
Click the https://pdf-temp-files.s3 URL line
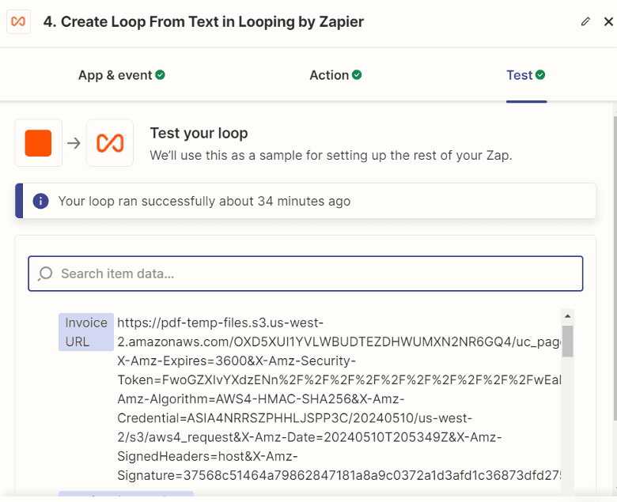(221, 323)
